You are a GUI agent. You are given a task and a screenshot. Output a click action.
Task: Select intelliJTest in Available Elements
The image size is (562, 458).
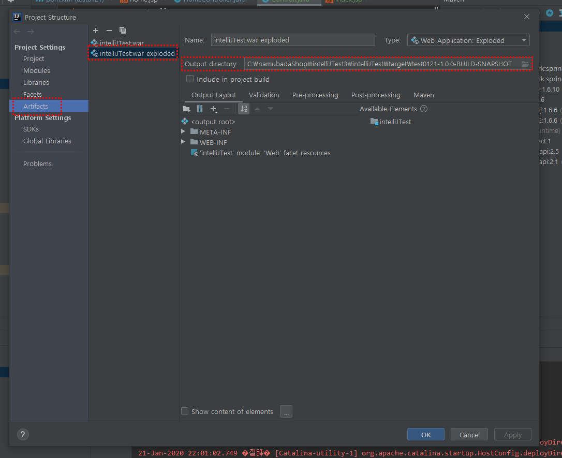[391, 122]
